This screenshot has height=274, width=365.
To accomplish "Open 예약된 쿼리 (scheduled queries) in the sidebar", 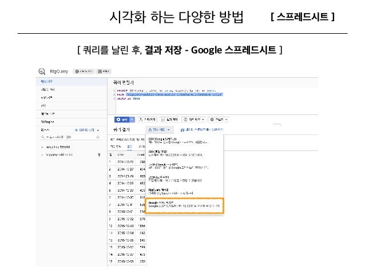I will (x=72, y=114).
